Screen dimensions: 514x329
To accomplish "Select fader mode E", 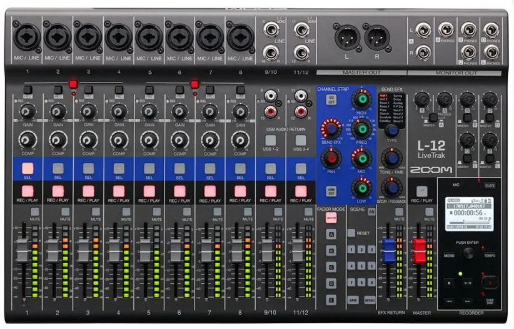I will 331,300.
